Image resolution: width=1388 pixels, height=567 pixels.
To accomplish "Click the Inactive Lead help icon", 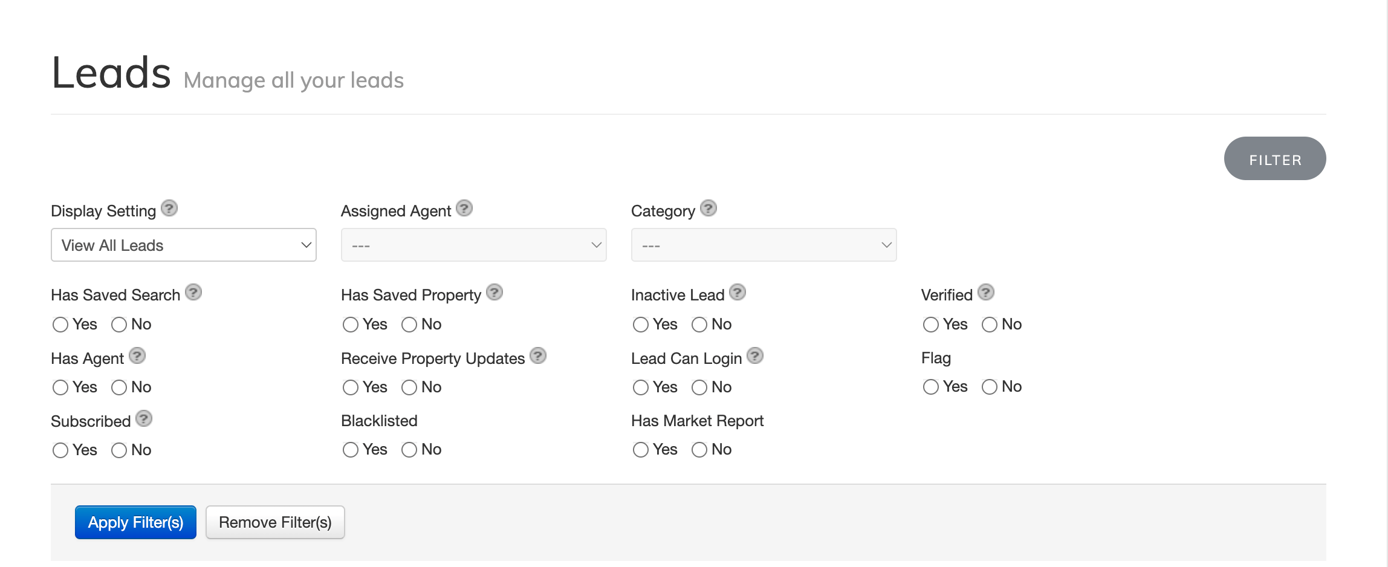I will pyautogui.click(x=738, y=293).
